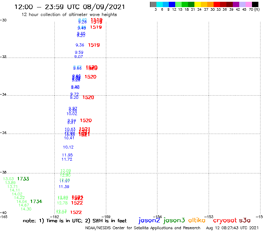Select the wave height value 14.04
Viewport: 263px width, 231px height.
22,202
